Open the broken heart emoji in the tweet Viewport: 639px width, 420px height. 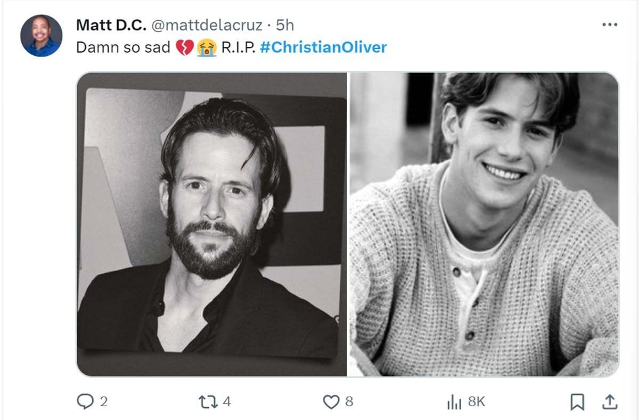183,47
